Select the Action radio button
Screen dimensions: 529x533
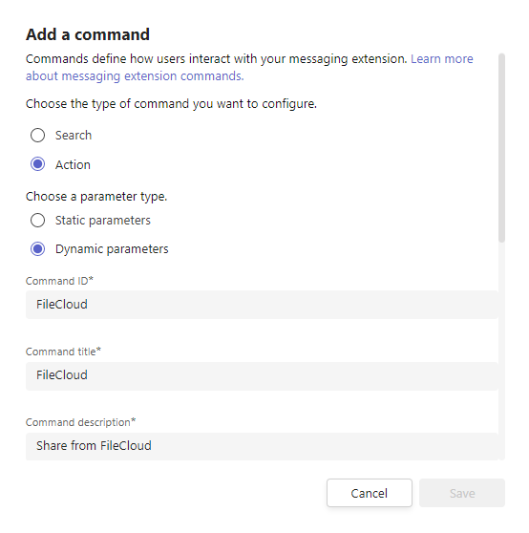click(x=37, y=164)
